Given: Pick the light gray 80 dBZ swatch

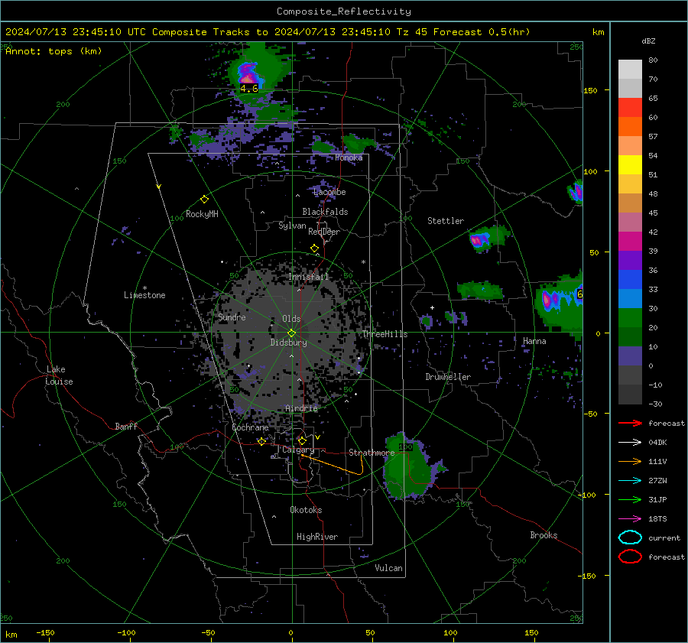Looking at the screenshot, I should pos(630,69).
